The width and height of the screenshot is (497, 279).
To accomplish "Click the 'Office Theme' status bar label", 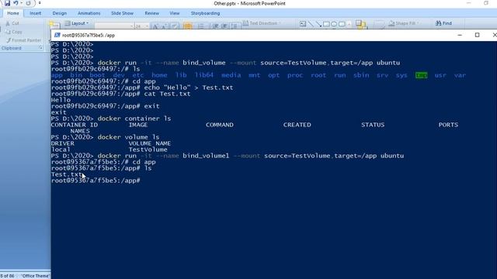I will pyautogui.click(x=36, y=276).
